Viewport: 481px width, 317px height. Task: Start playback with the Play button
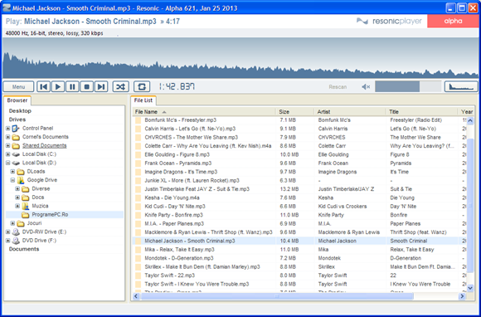[x=58, y=87]
